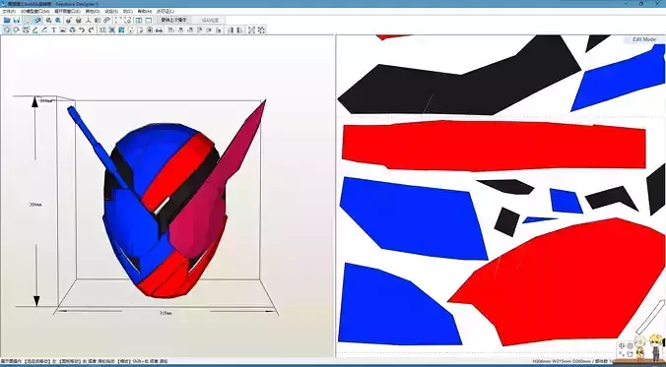
Task: Open the 帮助(H) help menu
Action: pyautogui.click(x=145, y=12)
